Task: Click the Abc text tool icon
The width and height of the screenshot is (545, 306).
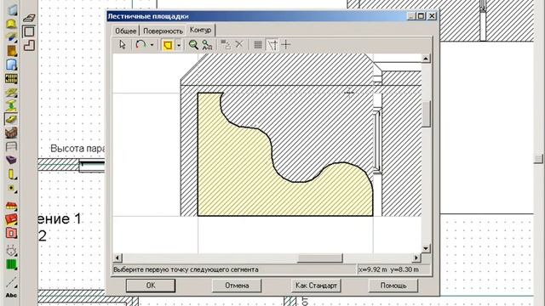Action: pyautogui.click(x=11, y=296)
